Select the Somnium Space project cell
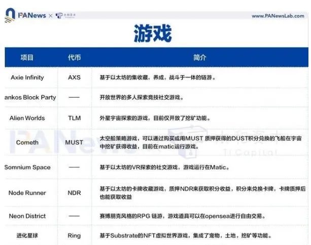311x245 pixels. pos(27,168)
